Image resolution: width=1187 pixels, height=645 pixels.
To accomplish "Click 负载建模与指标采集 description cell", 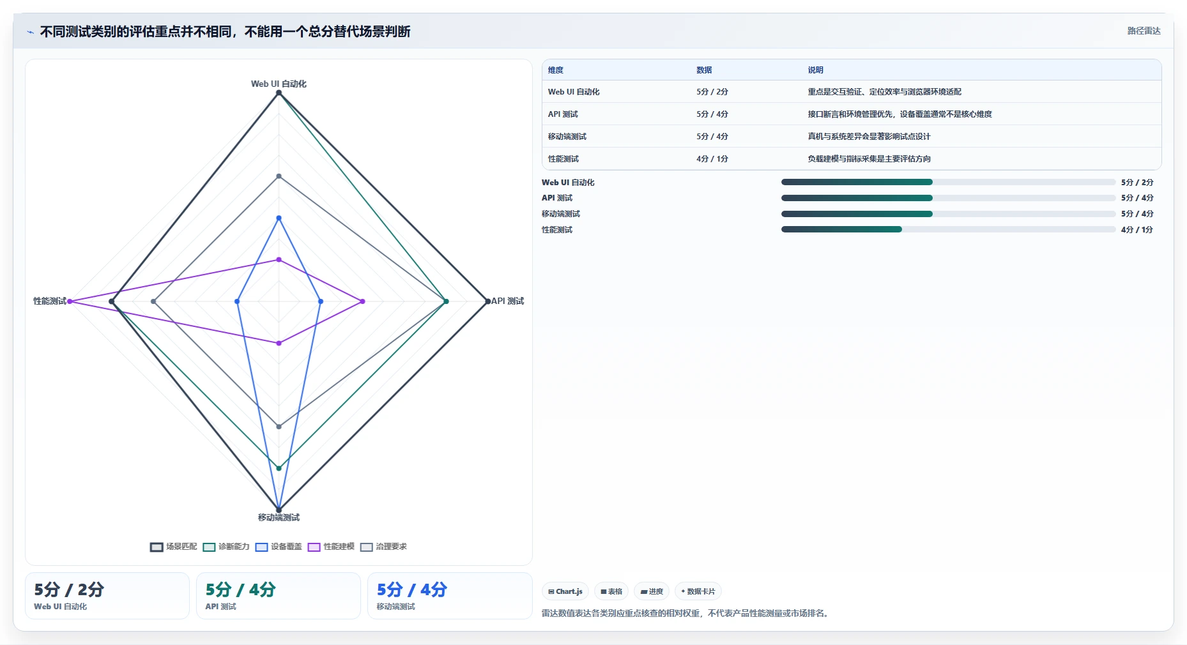I will pos(869,159).
